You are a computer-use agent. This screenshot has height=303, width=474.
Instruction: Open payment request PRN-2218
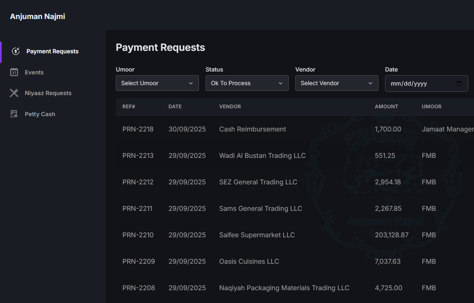point(138,129)
